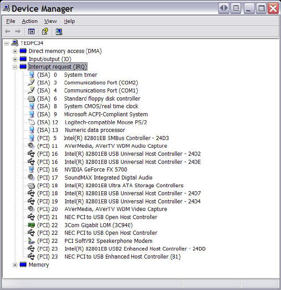Select the Input/output (IO) label

pyautogui.click(x=50, y=59)
